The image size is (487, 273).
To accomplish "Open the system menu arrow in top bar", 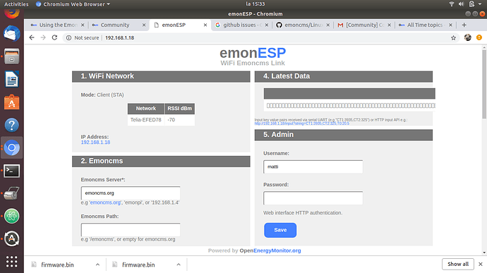I will [x=480, y=4].
